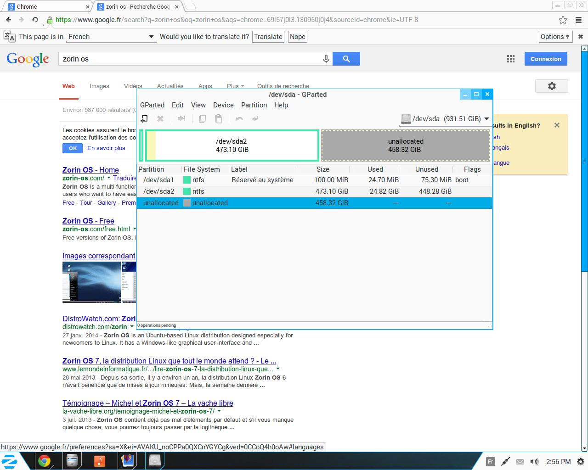588x470 pixels.
Task: Open the Partition menu in GParted
Action: [254, 105]
